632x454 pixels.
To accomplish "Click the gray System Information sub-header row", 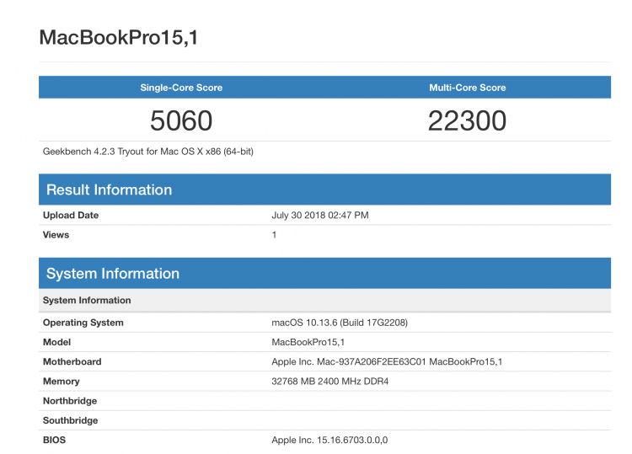I will pyautogui.click(x=325, y=300).
